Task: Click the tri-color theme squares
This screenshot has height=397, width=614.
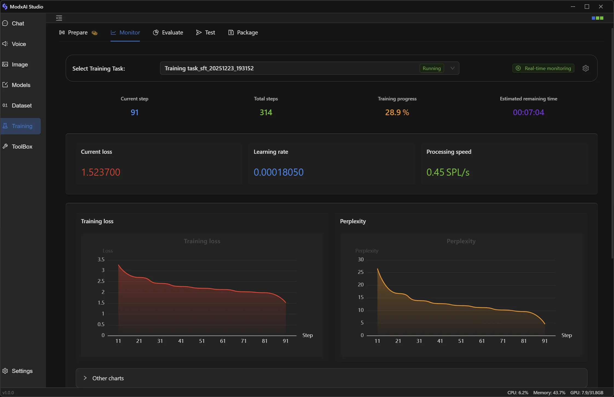Action: (x=597, y=18)
